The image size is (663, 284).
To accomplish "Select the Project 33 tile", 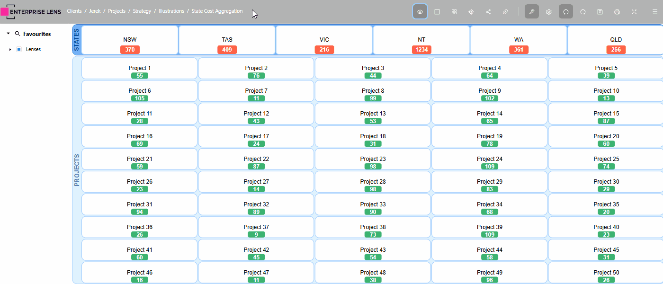I will 373,205.
